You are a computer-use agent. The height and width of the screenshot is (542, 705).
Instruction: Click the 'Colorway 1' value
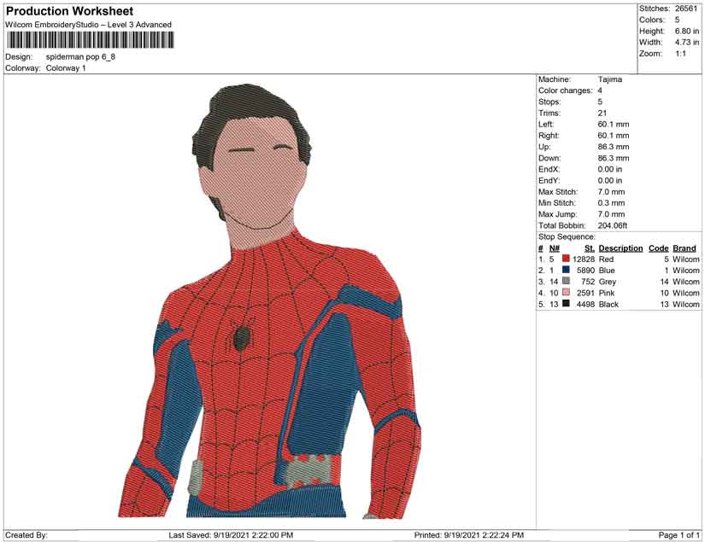[x=66, y=68]
